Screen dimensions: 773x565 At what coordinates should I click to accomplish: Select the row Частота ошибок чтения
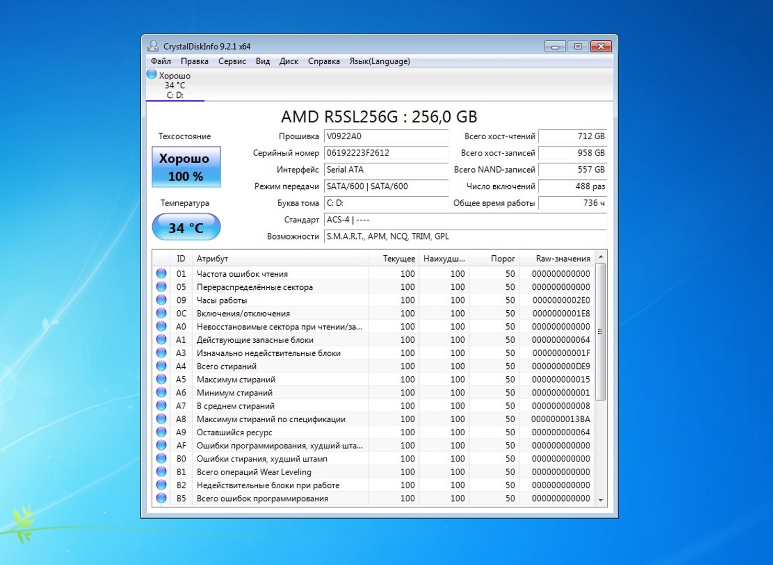[x=373, y=274]
